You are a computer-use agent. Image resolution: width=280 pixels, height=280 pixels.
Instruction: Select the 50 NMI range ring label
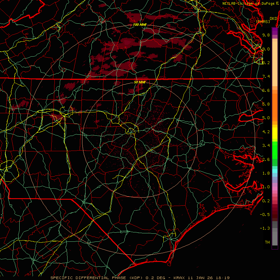(x=140, y=82)
